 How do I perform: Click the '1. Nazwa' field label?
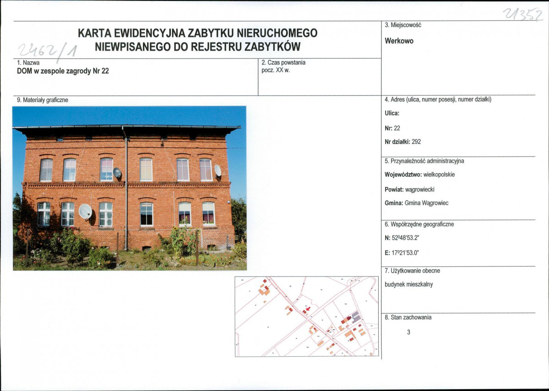(28, 63)
